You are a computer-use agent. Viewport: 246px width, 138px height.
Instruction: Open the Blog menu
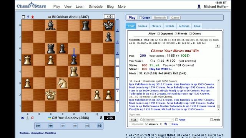(110, 7)
